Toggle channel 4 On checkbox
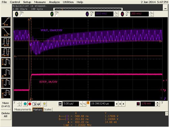Image resolution: width=169 pixels, height=127 pixels. tap(127, 15)
